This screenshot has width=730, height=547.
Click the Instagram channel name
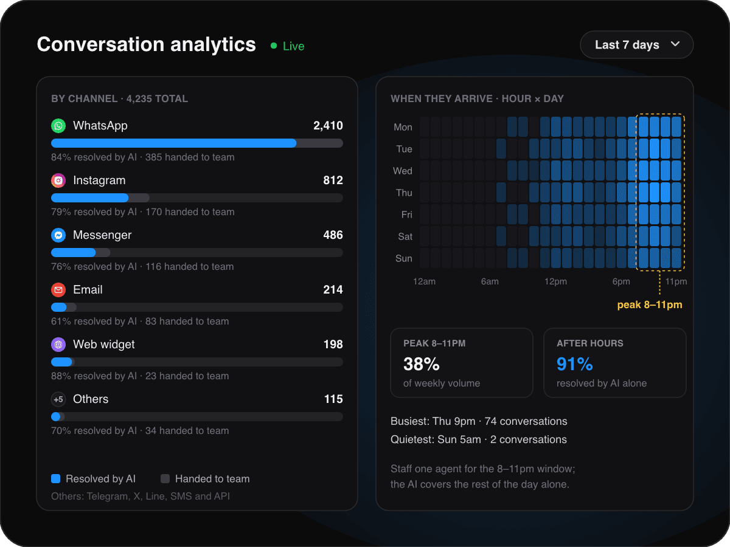pyautogui.click(x=99, y=181)
